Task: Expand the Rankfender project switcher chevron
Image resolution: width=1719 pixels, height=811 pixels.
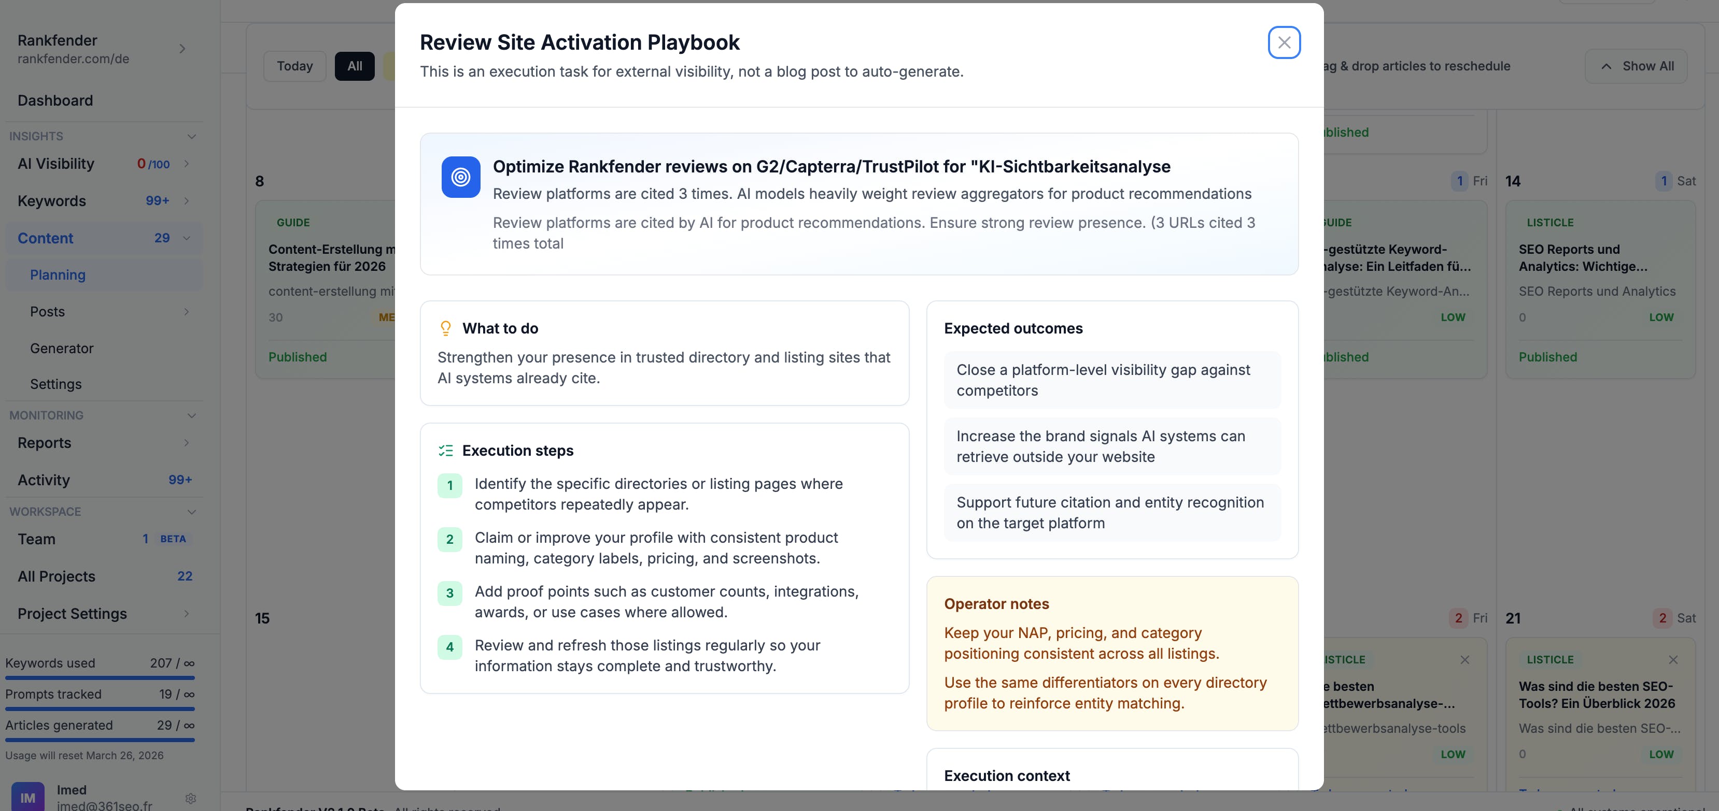Action: (182, 49)
